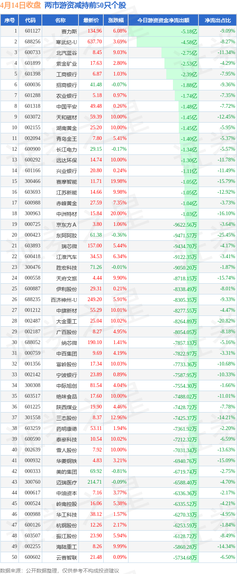Select 美的集团 stock name

click(x=67, y=472)
